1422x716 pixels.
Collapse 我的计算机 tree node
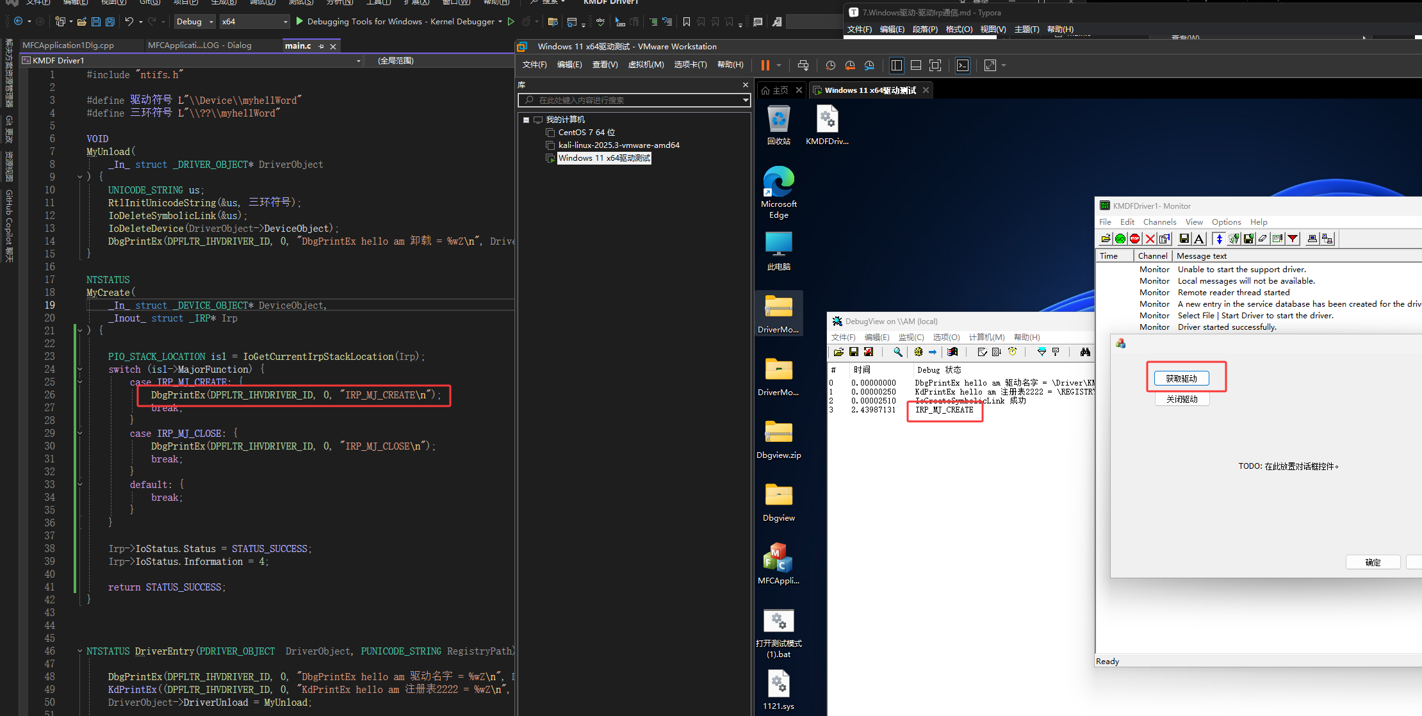(527, 120)
